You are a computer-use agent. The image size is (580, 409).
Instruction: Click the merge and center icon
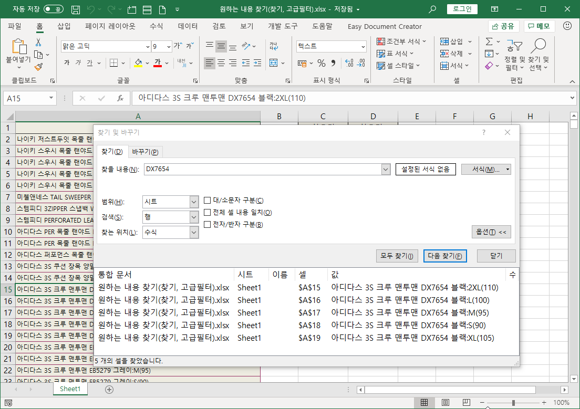pyautogui.click(x=273, y=63)
